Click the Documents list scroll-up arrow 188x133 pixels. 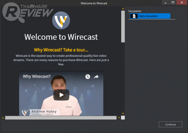pyautogui.click(x=180, y=9)
